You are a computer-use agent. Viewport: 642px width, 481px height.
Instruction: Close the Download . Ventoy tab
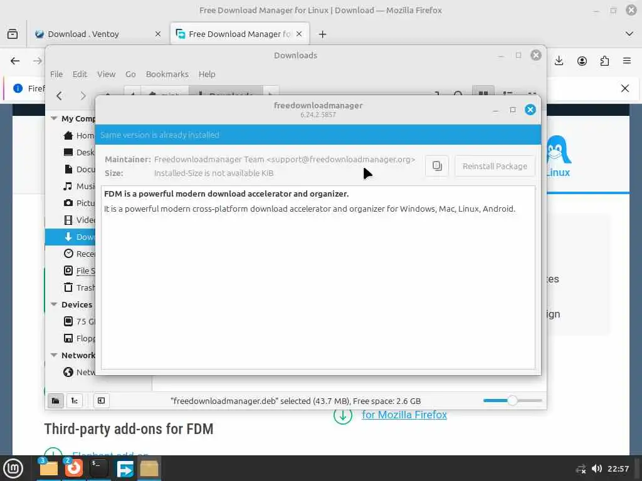(x=157, y=34)
